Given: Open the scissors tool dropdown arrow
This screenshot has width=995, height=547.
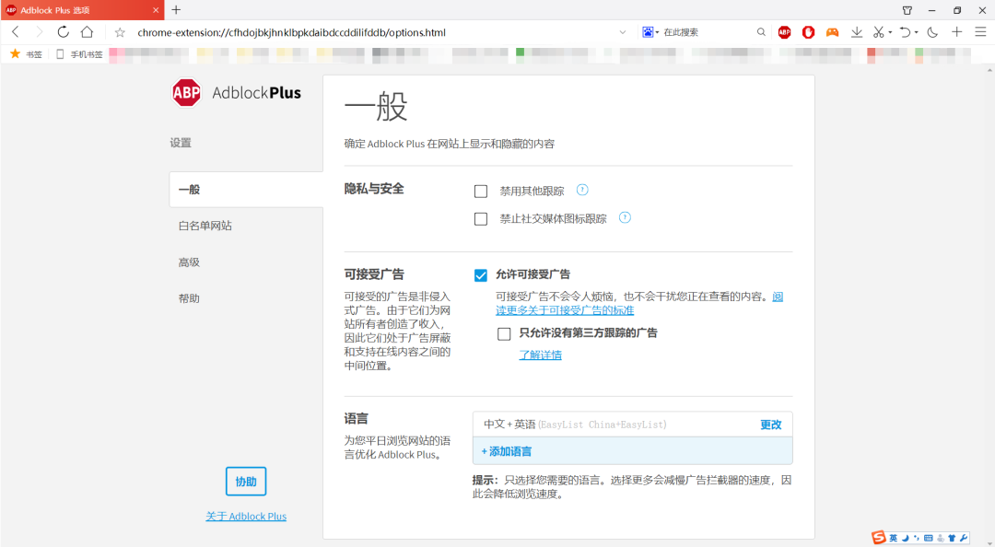Looking at the screenshot, I should (890, 32).
